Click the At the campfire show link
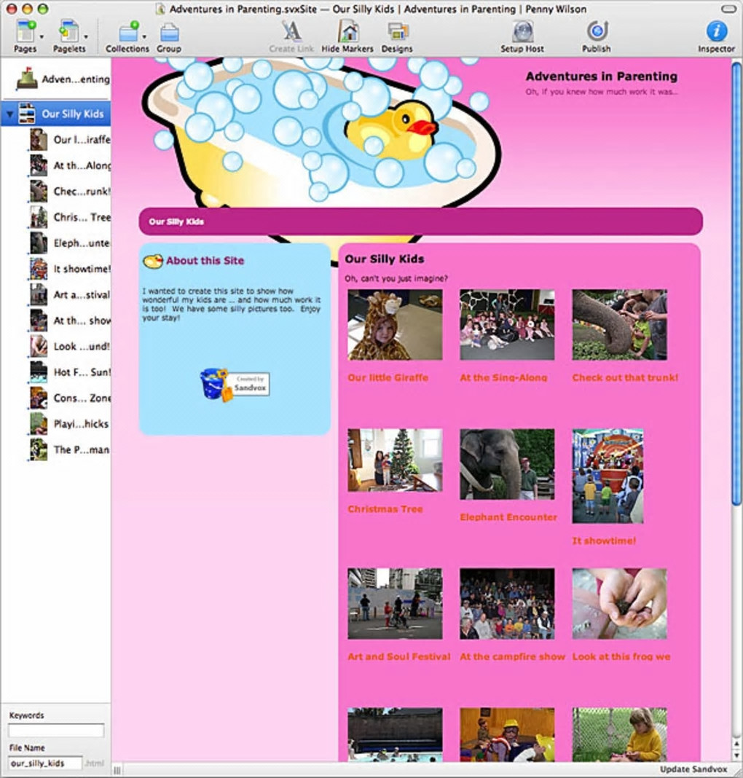 pyautogui.click(x=512, y=656)
